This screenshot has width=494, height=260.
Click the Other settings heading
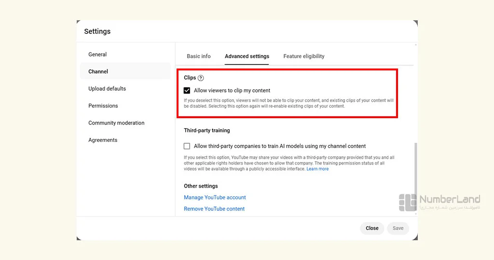(x=201, y=186)
